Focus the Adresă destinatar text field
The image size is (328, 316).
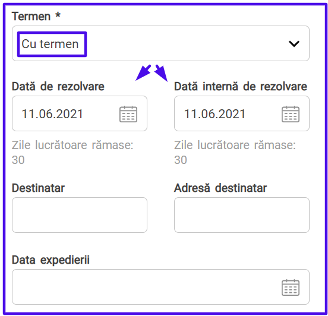[242, 215]
